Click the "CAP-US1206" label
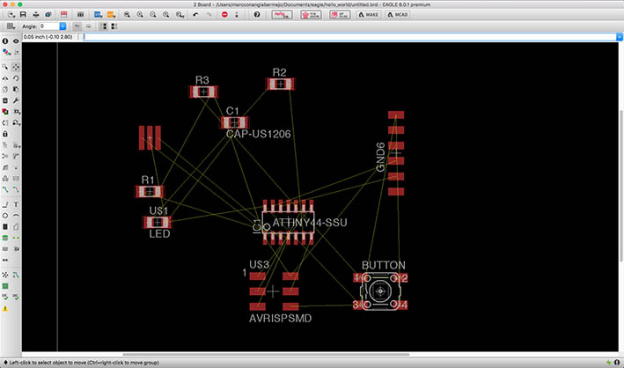 pyautogui.click(x=258, y=134)
